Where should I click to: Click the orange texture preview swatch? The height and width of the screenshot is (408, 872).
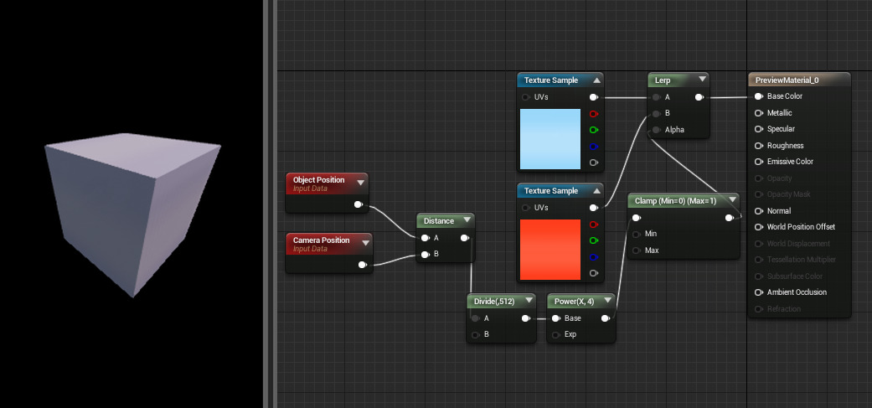(550, 249)
